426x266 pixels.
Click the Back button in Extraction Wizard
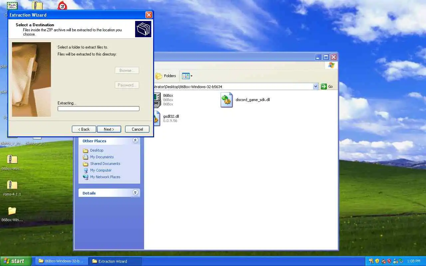pos(84,129)
